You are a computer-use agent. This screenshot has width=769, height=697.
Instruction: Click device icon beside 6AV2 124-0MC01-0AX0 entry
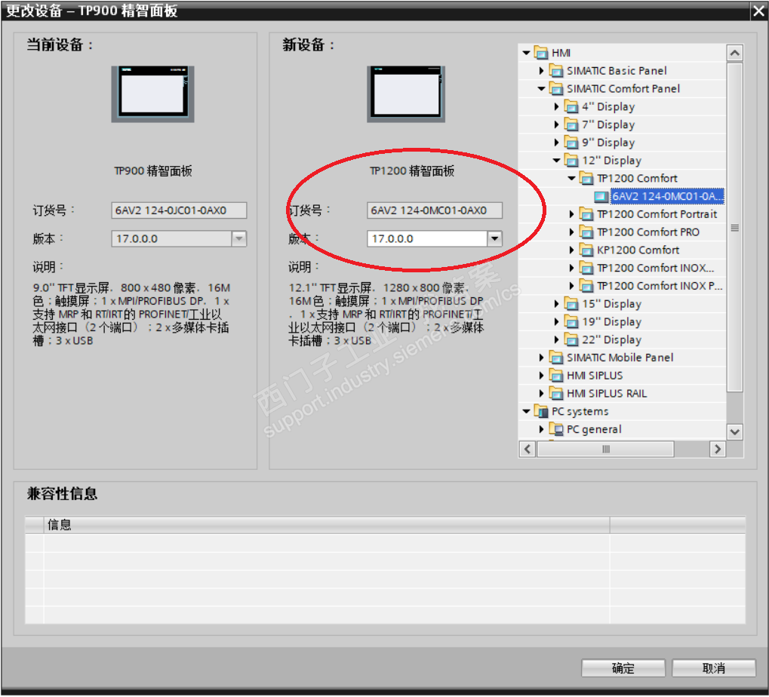coord(601,197)
